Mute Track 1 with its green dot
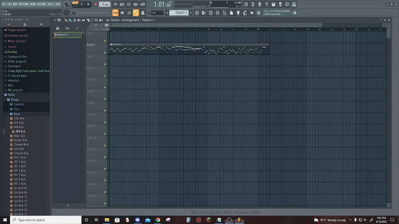 pos(105,41)
